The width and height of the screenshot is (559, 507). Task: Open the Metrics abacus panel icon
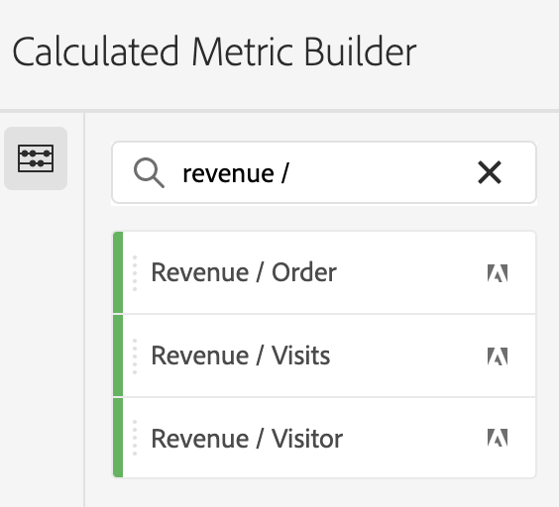[36, 158]
